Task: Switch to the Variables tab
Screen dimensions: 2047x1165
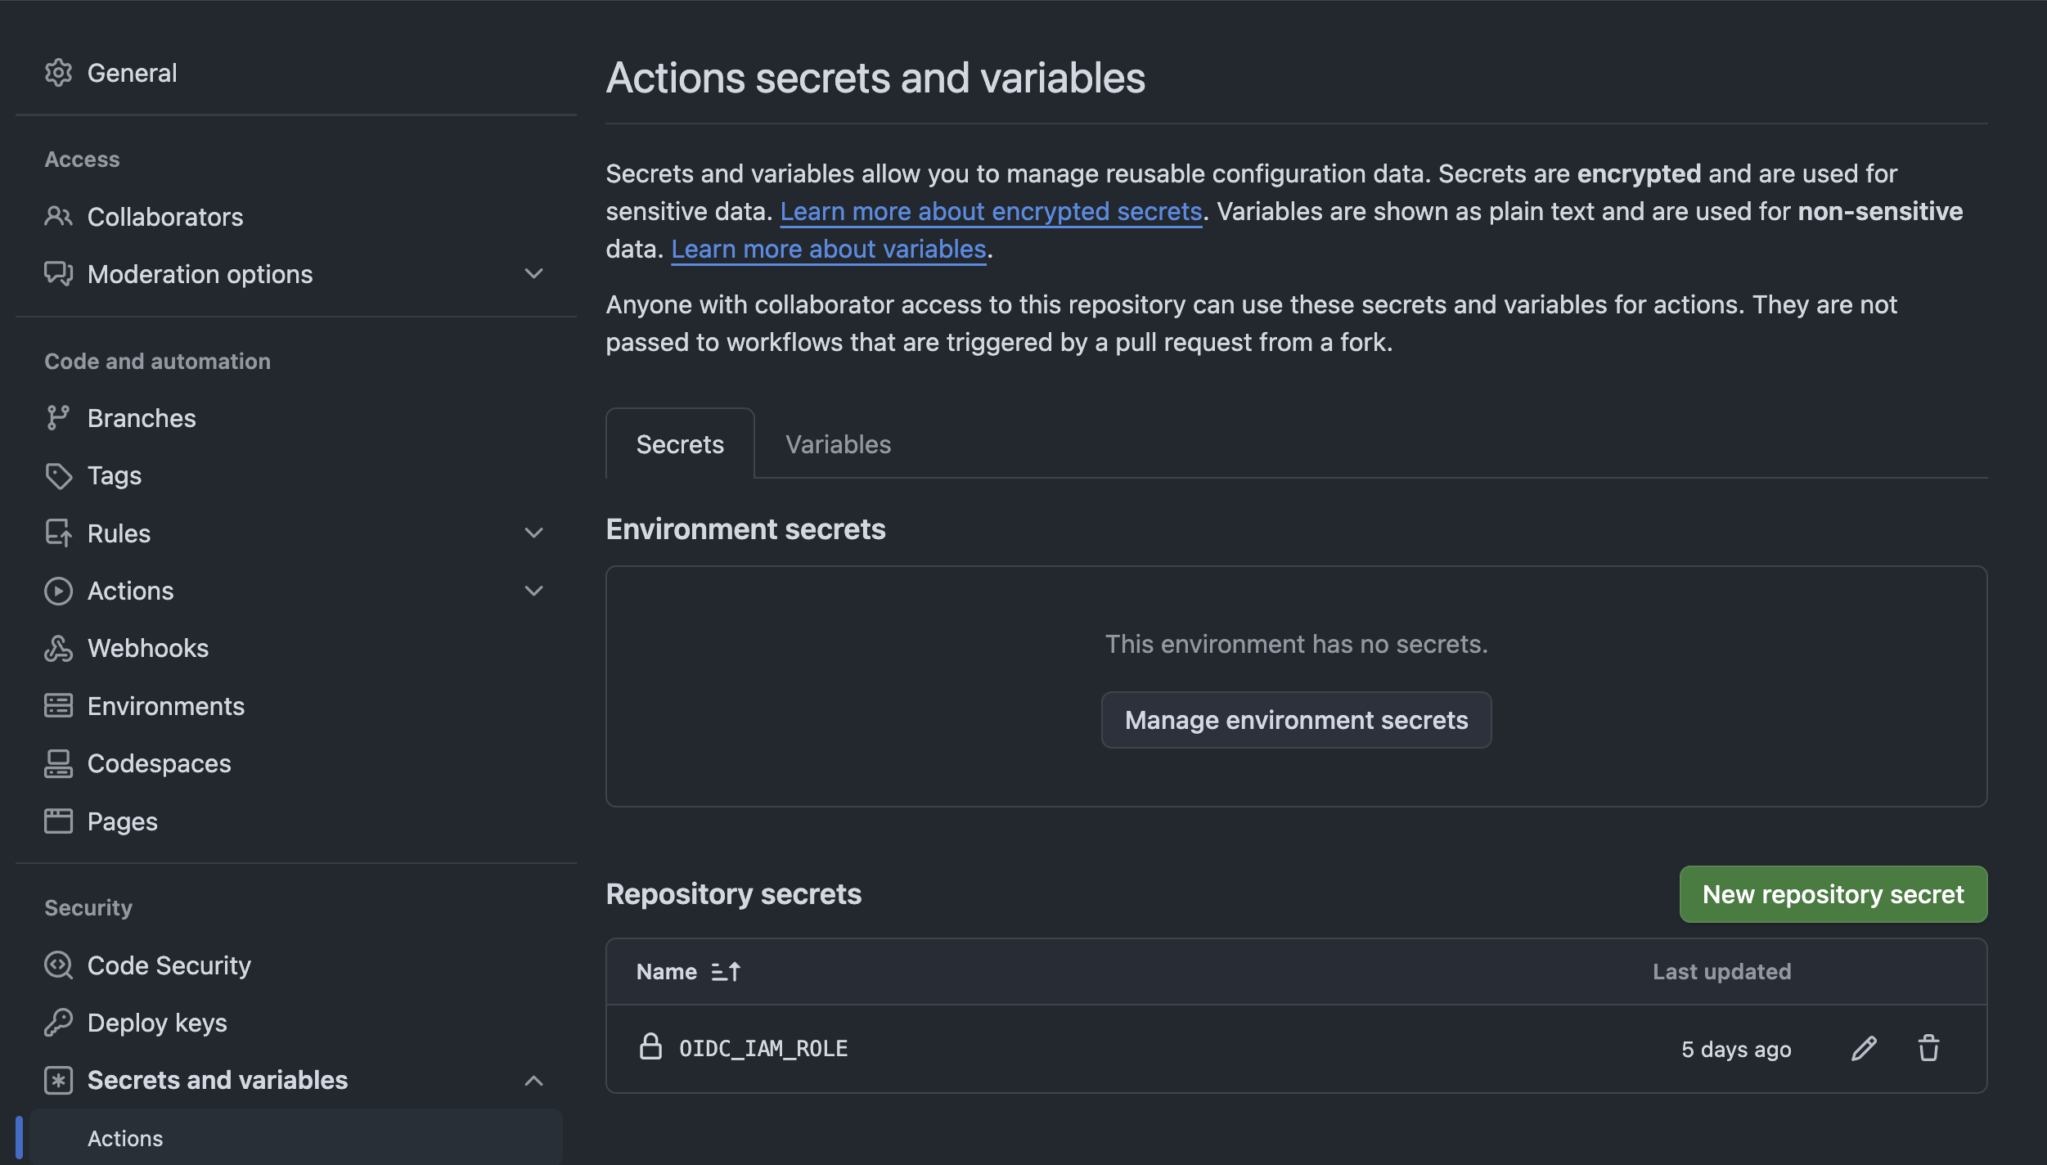Action: 838,443
